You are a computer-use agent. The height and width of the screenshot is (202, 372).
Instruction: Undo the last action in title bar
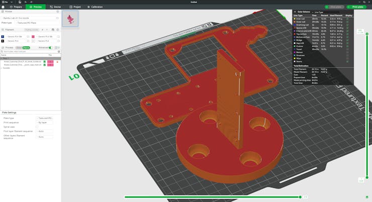[26, 2]
